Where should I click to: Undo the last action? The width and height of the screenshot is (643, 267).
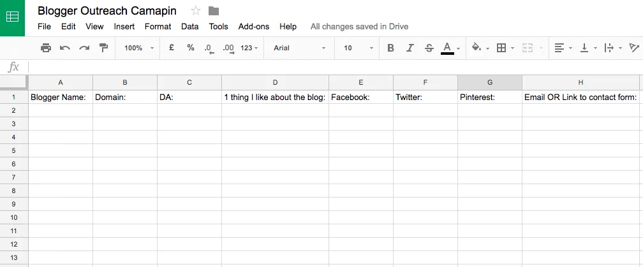65,48
